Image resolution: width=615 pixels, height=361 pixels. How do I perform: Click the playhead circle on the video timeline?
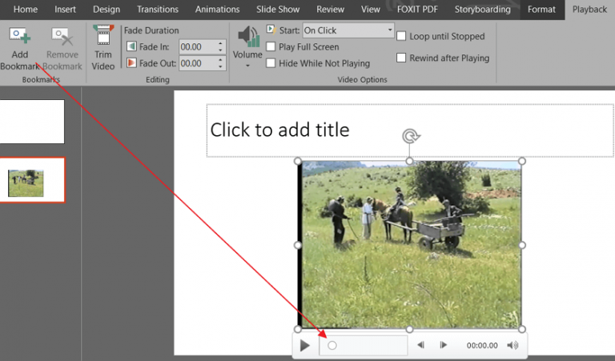tap(332, 345)
